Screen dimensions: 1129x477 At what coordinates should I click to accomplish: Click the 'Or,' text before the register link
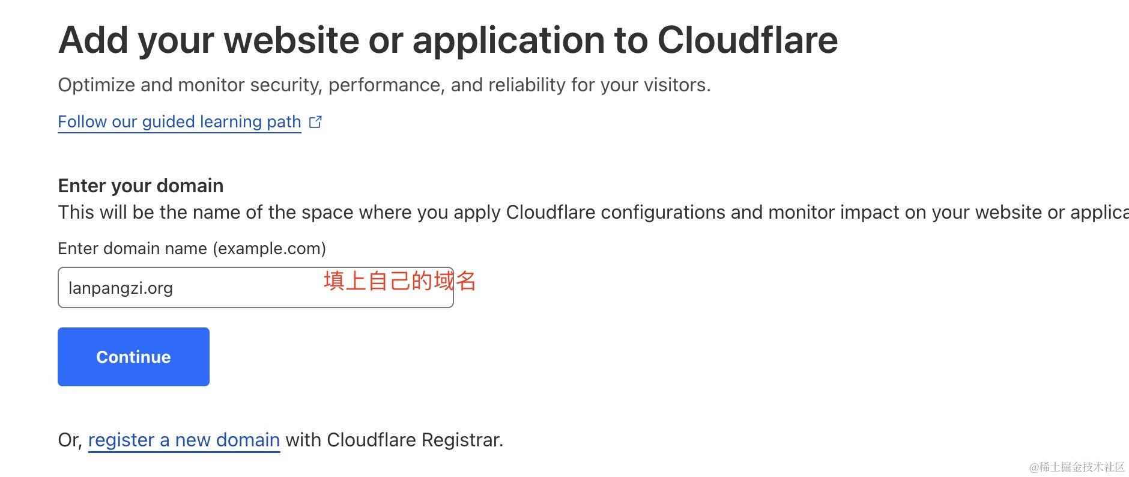(x=70, y=440)
